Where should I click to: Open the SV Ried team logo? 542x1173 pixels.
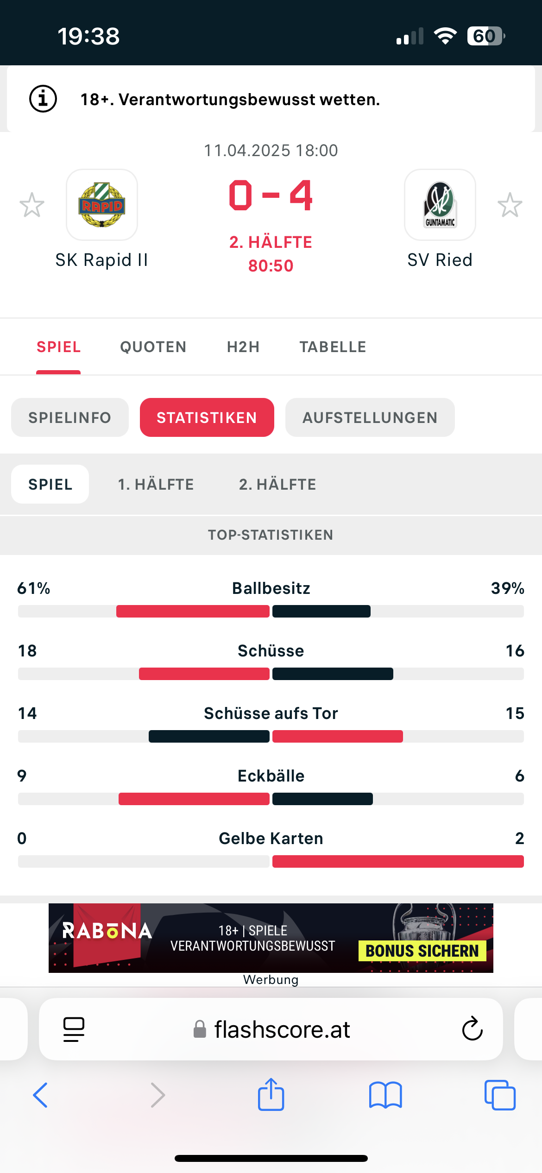[x=440, y=205]
